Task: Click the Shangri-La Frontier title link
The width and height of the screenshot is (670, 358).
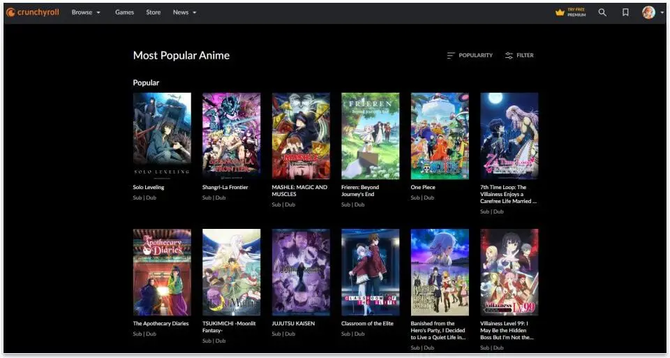Action: (225, 187)
